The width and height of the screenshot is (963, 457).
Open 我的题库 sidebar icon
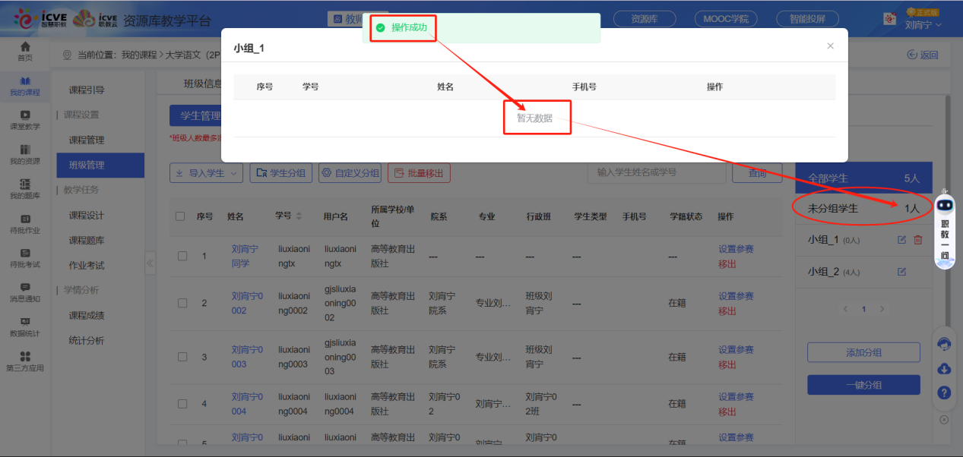pos(25,188)
